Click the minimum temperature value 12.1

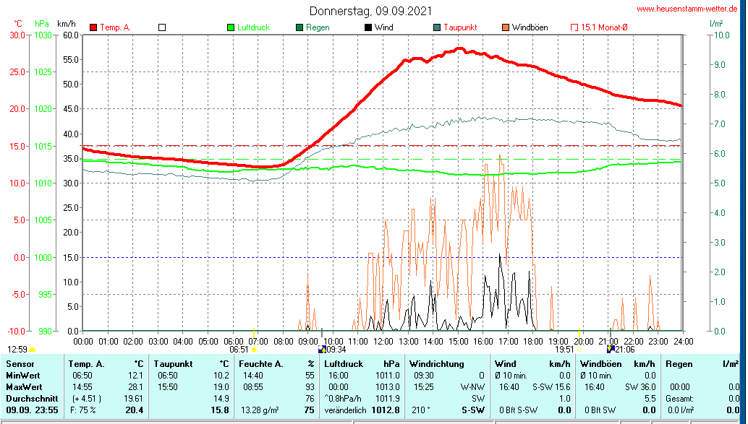point(135,376)
